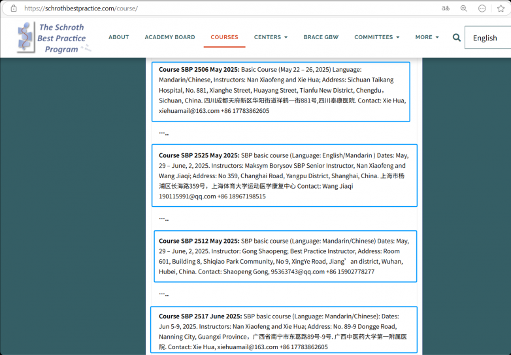Click the Course SBP 2506 May 2025 heading
Image resolution: width=511 pixels, height=355 pixels.
(199, 69)
